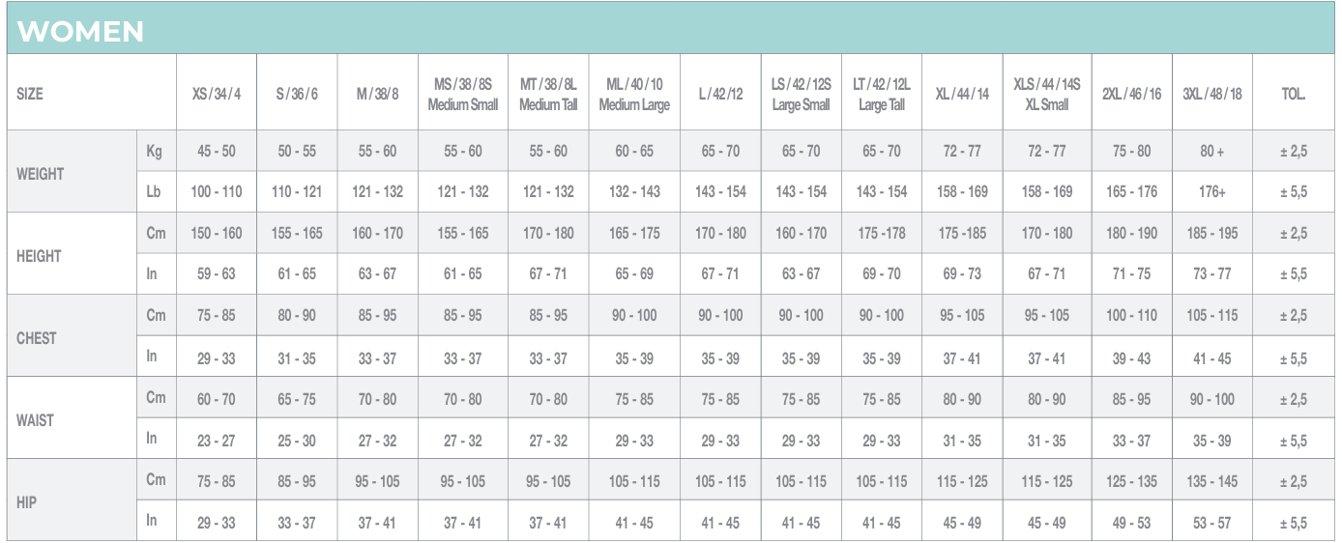
Task: Select the XLS/44/14S XL Small header
Action: [1047, 94]
